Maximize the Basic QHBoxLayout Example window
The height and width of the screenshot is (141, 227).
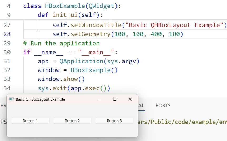point(114,99)
